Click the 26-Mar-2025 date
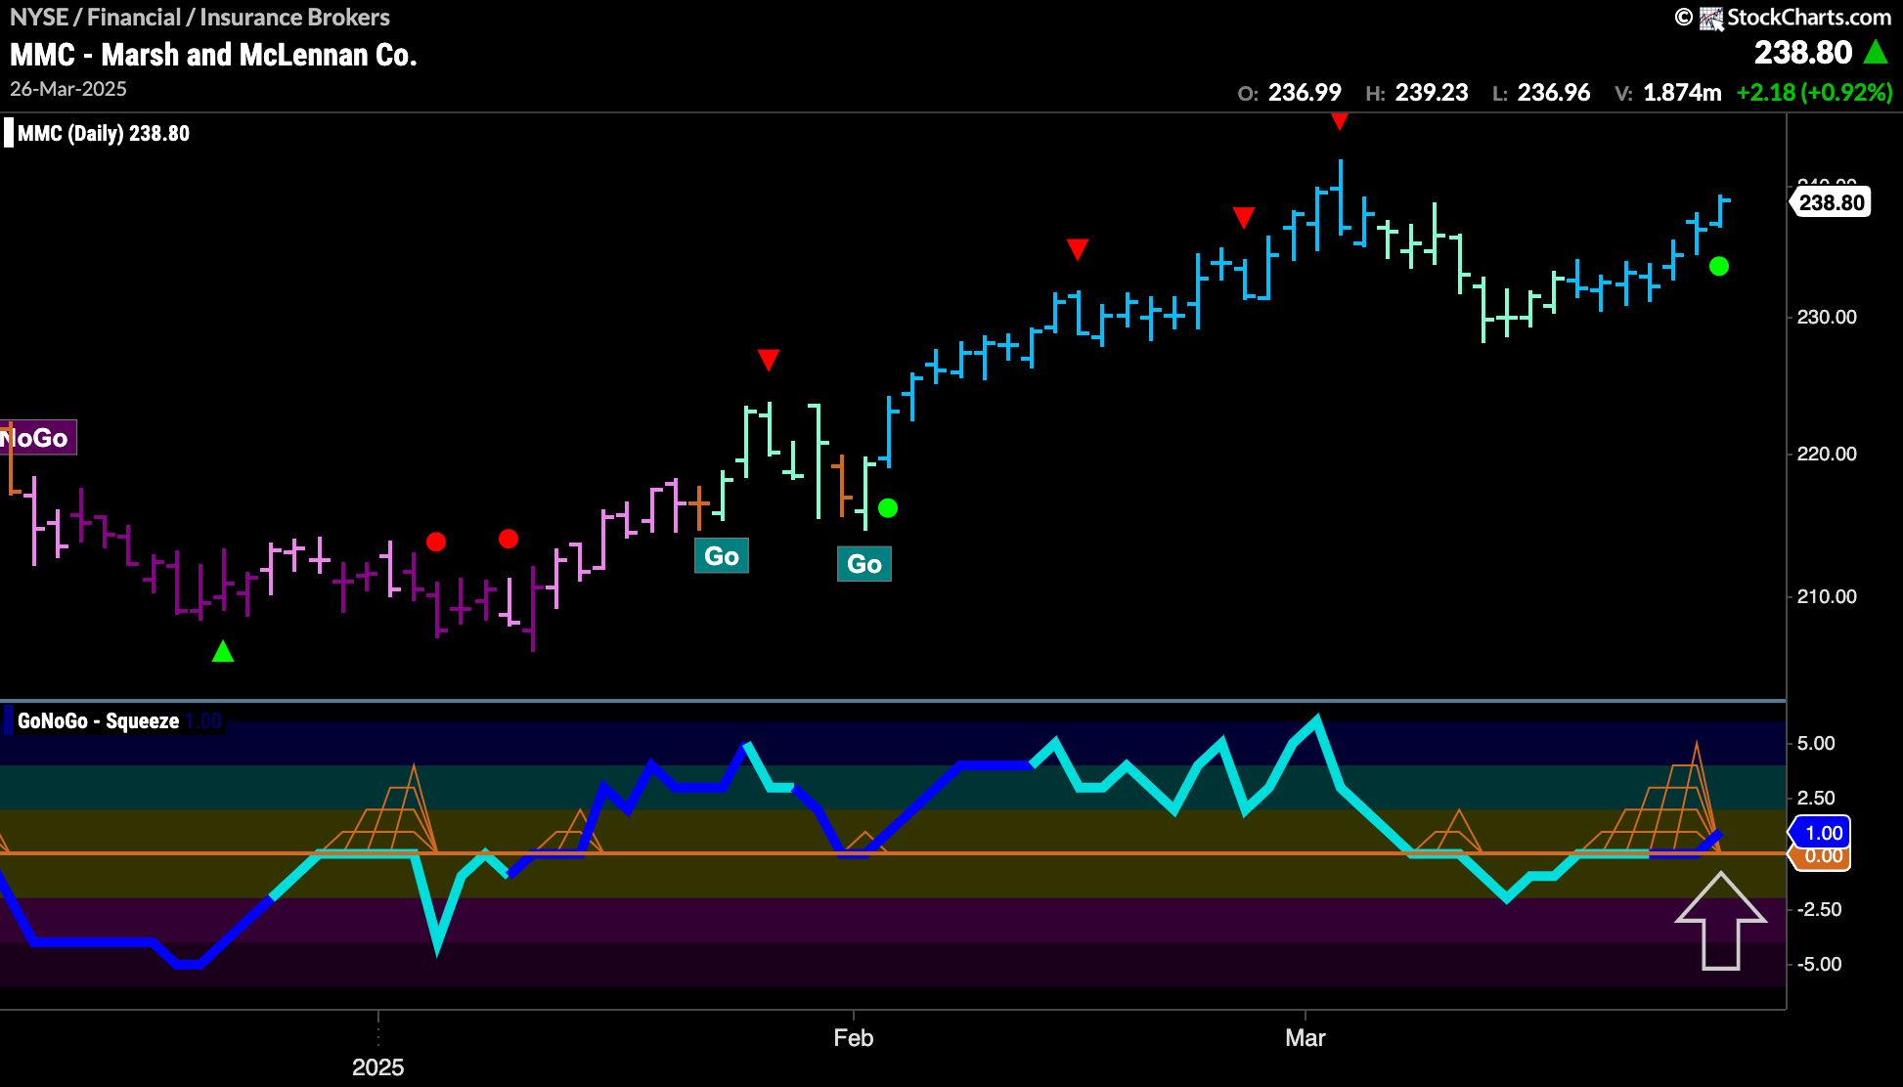Image resolution: width=1903 pixels, height=1087 pixels. pyautogui.click(x=68, y=89)
